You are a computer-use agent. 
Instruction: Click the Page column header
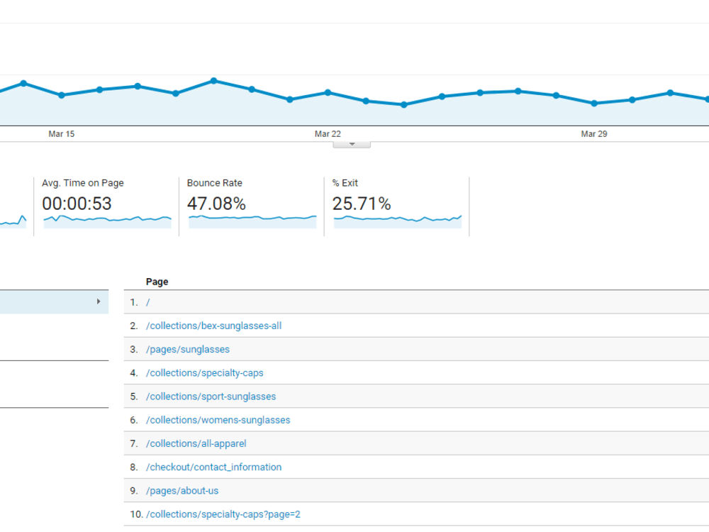157,282
